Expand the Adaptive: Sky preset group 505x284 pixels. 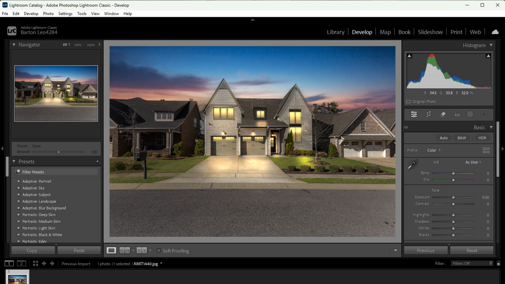pos(19,188)
